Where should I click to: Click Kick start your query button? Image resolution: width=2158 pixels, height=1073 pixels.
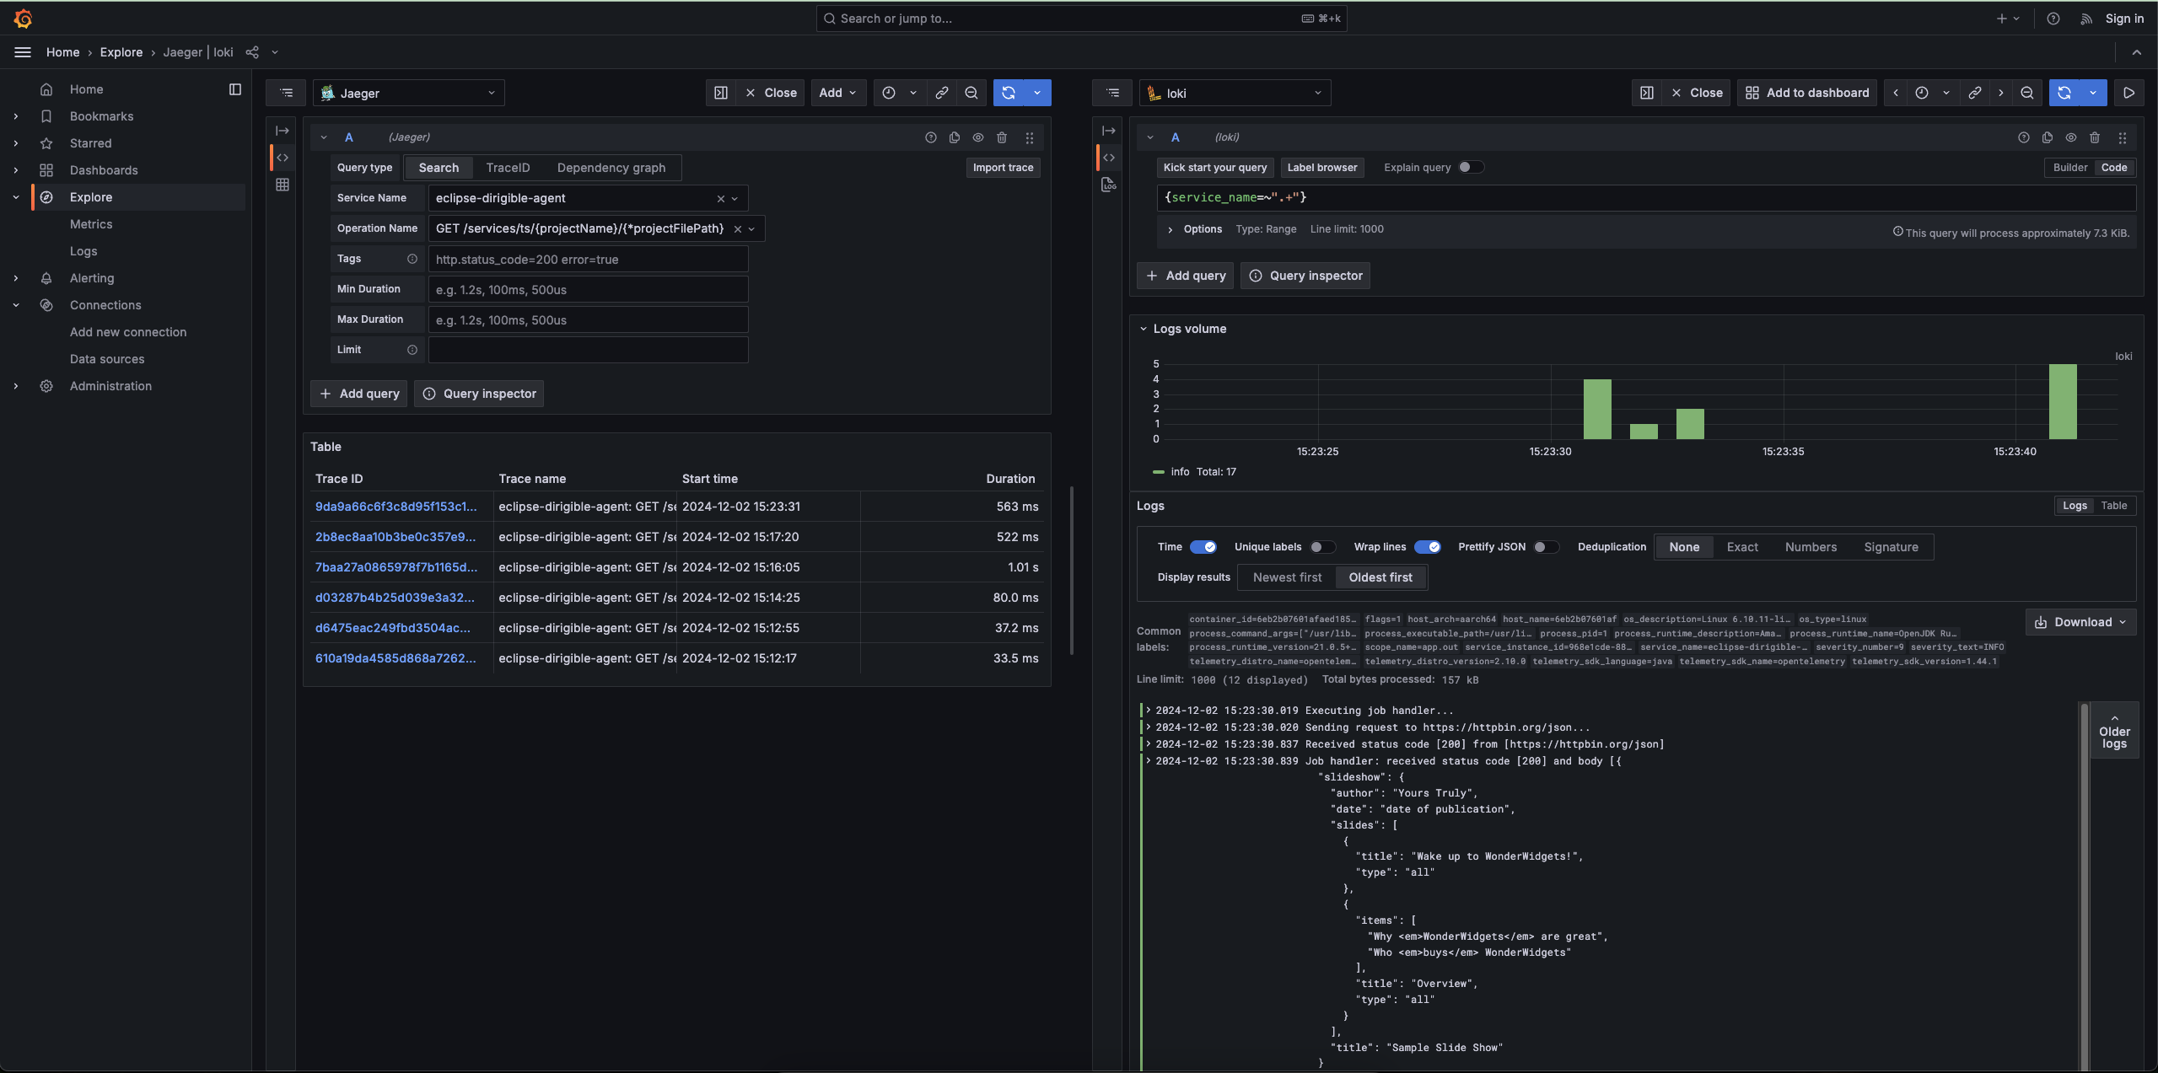pos(1215,167)
